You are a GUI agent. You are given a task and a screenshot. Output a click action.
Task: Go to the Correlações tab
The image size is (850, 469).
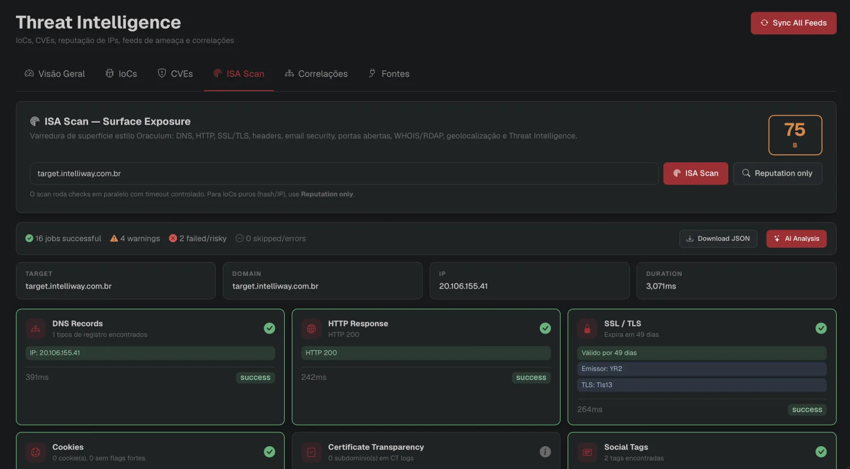click(316, 74)
